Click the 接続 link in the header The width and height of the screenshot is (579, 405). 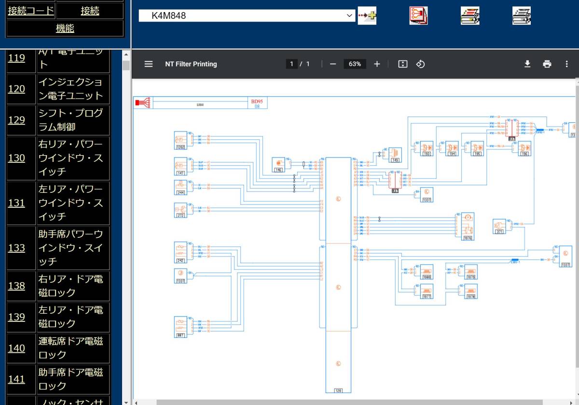pos(90,11)
